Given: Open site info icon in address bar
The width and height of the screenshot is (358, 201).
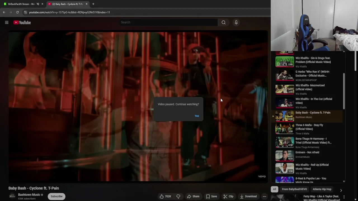Looking at the screenshot, I should point(25,12).
